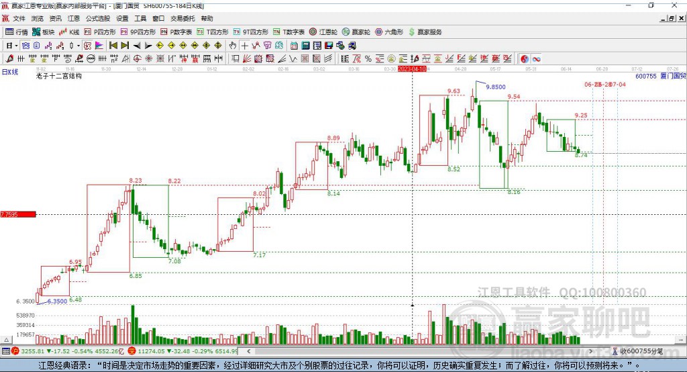Open the 资讯 menu

pos(55,18)
